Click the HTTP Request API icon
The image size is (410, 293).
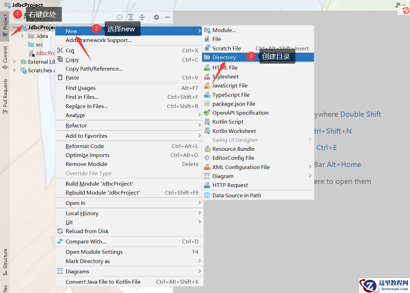click(207, 185)
